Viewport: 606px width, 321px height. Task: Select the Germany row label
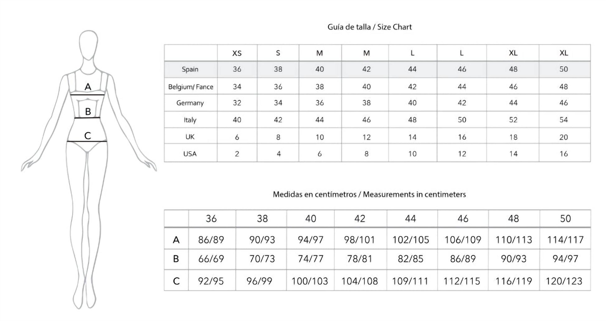coord(190,103)
